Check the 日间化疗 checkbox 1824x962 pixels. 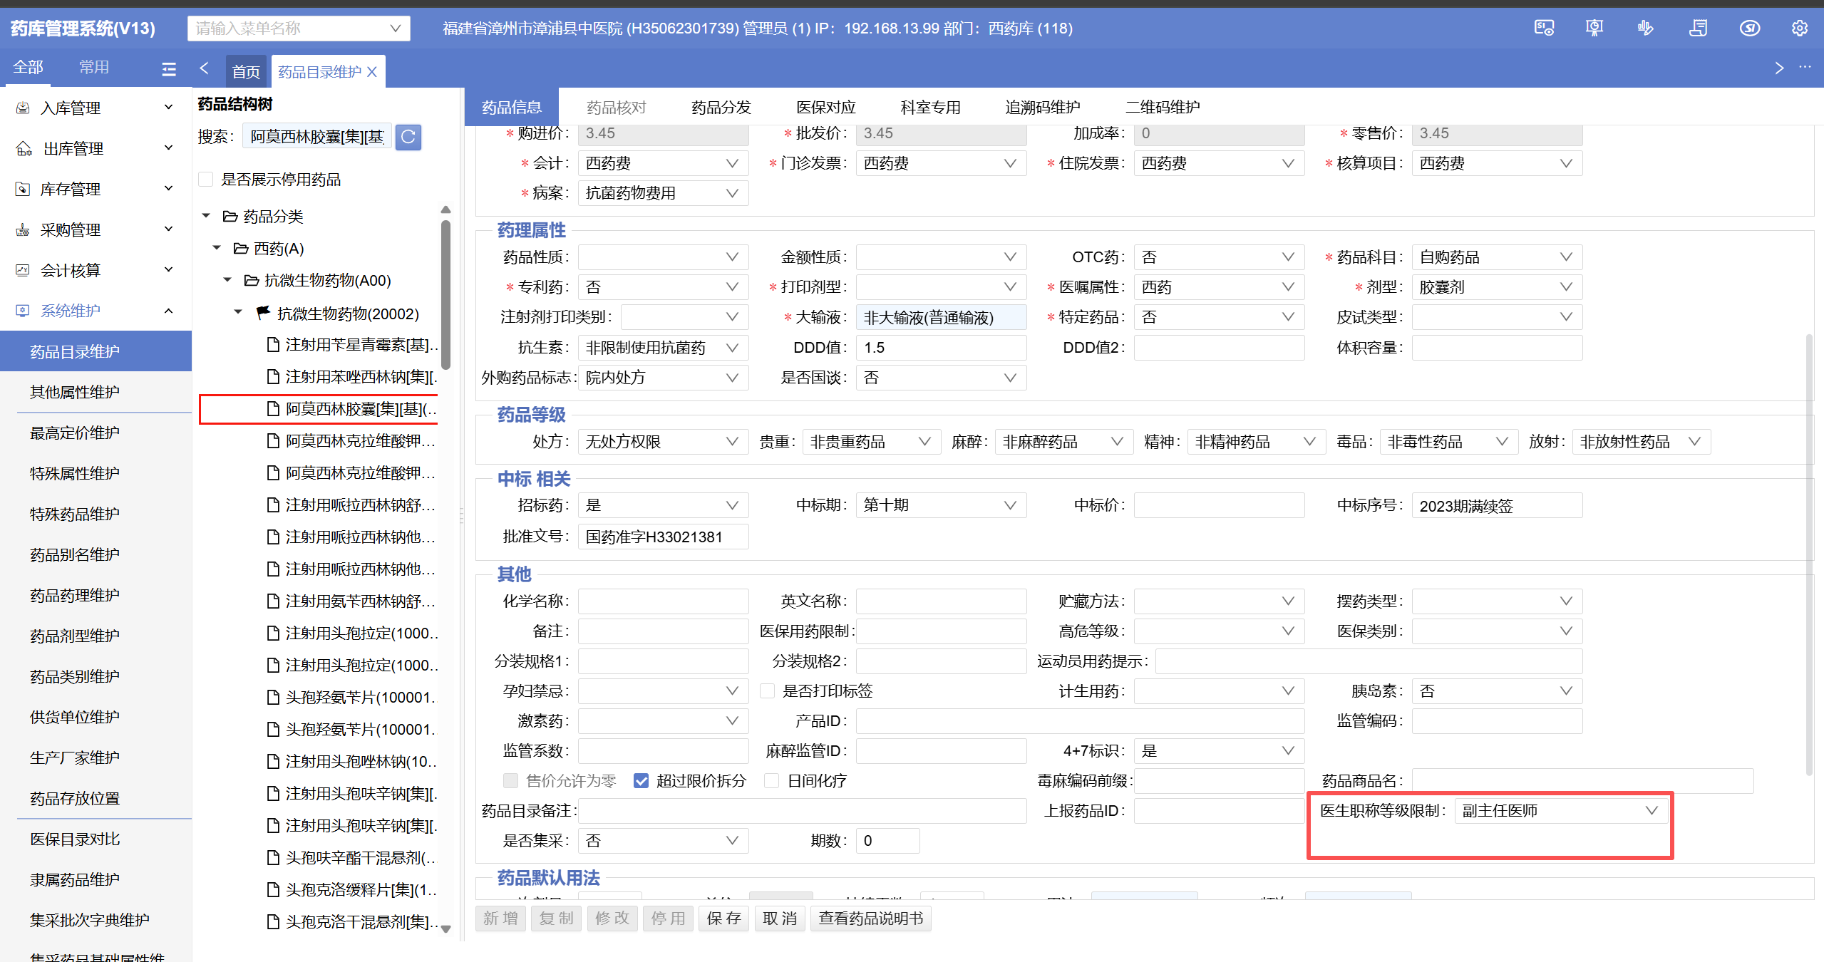[x=772, y=781]
